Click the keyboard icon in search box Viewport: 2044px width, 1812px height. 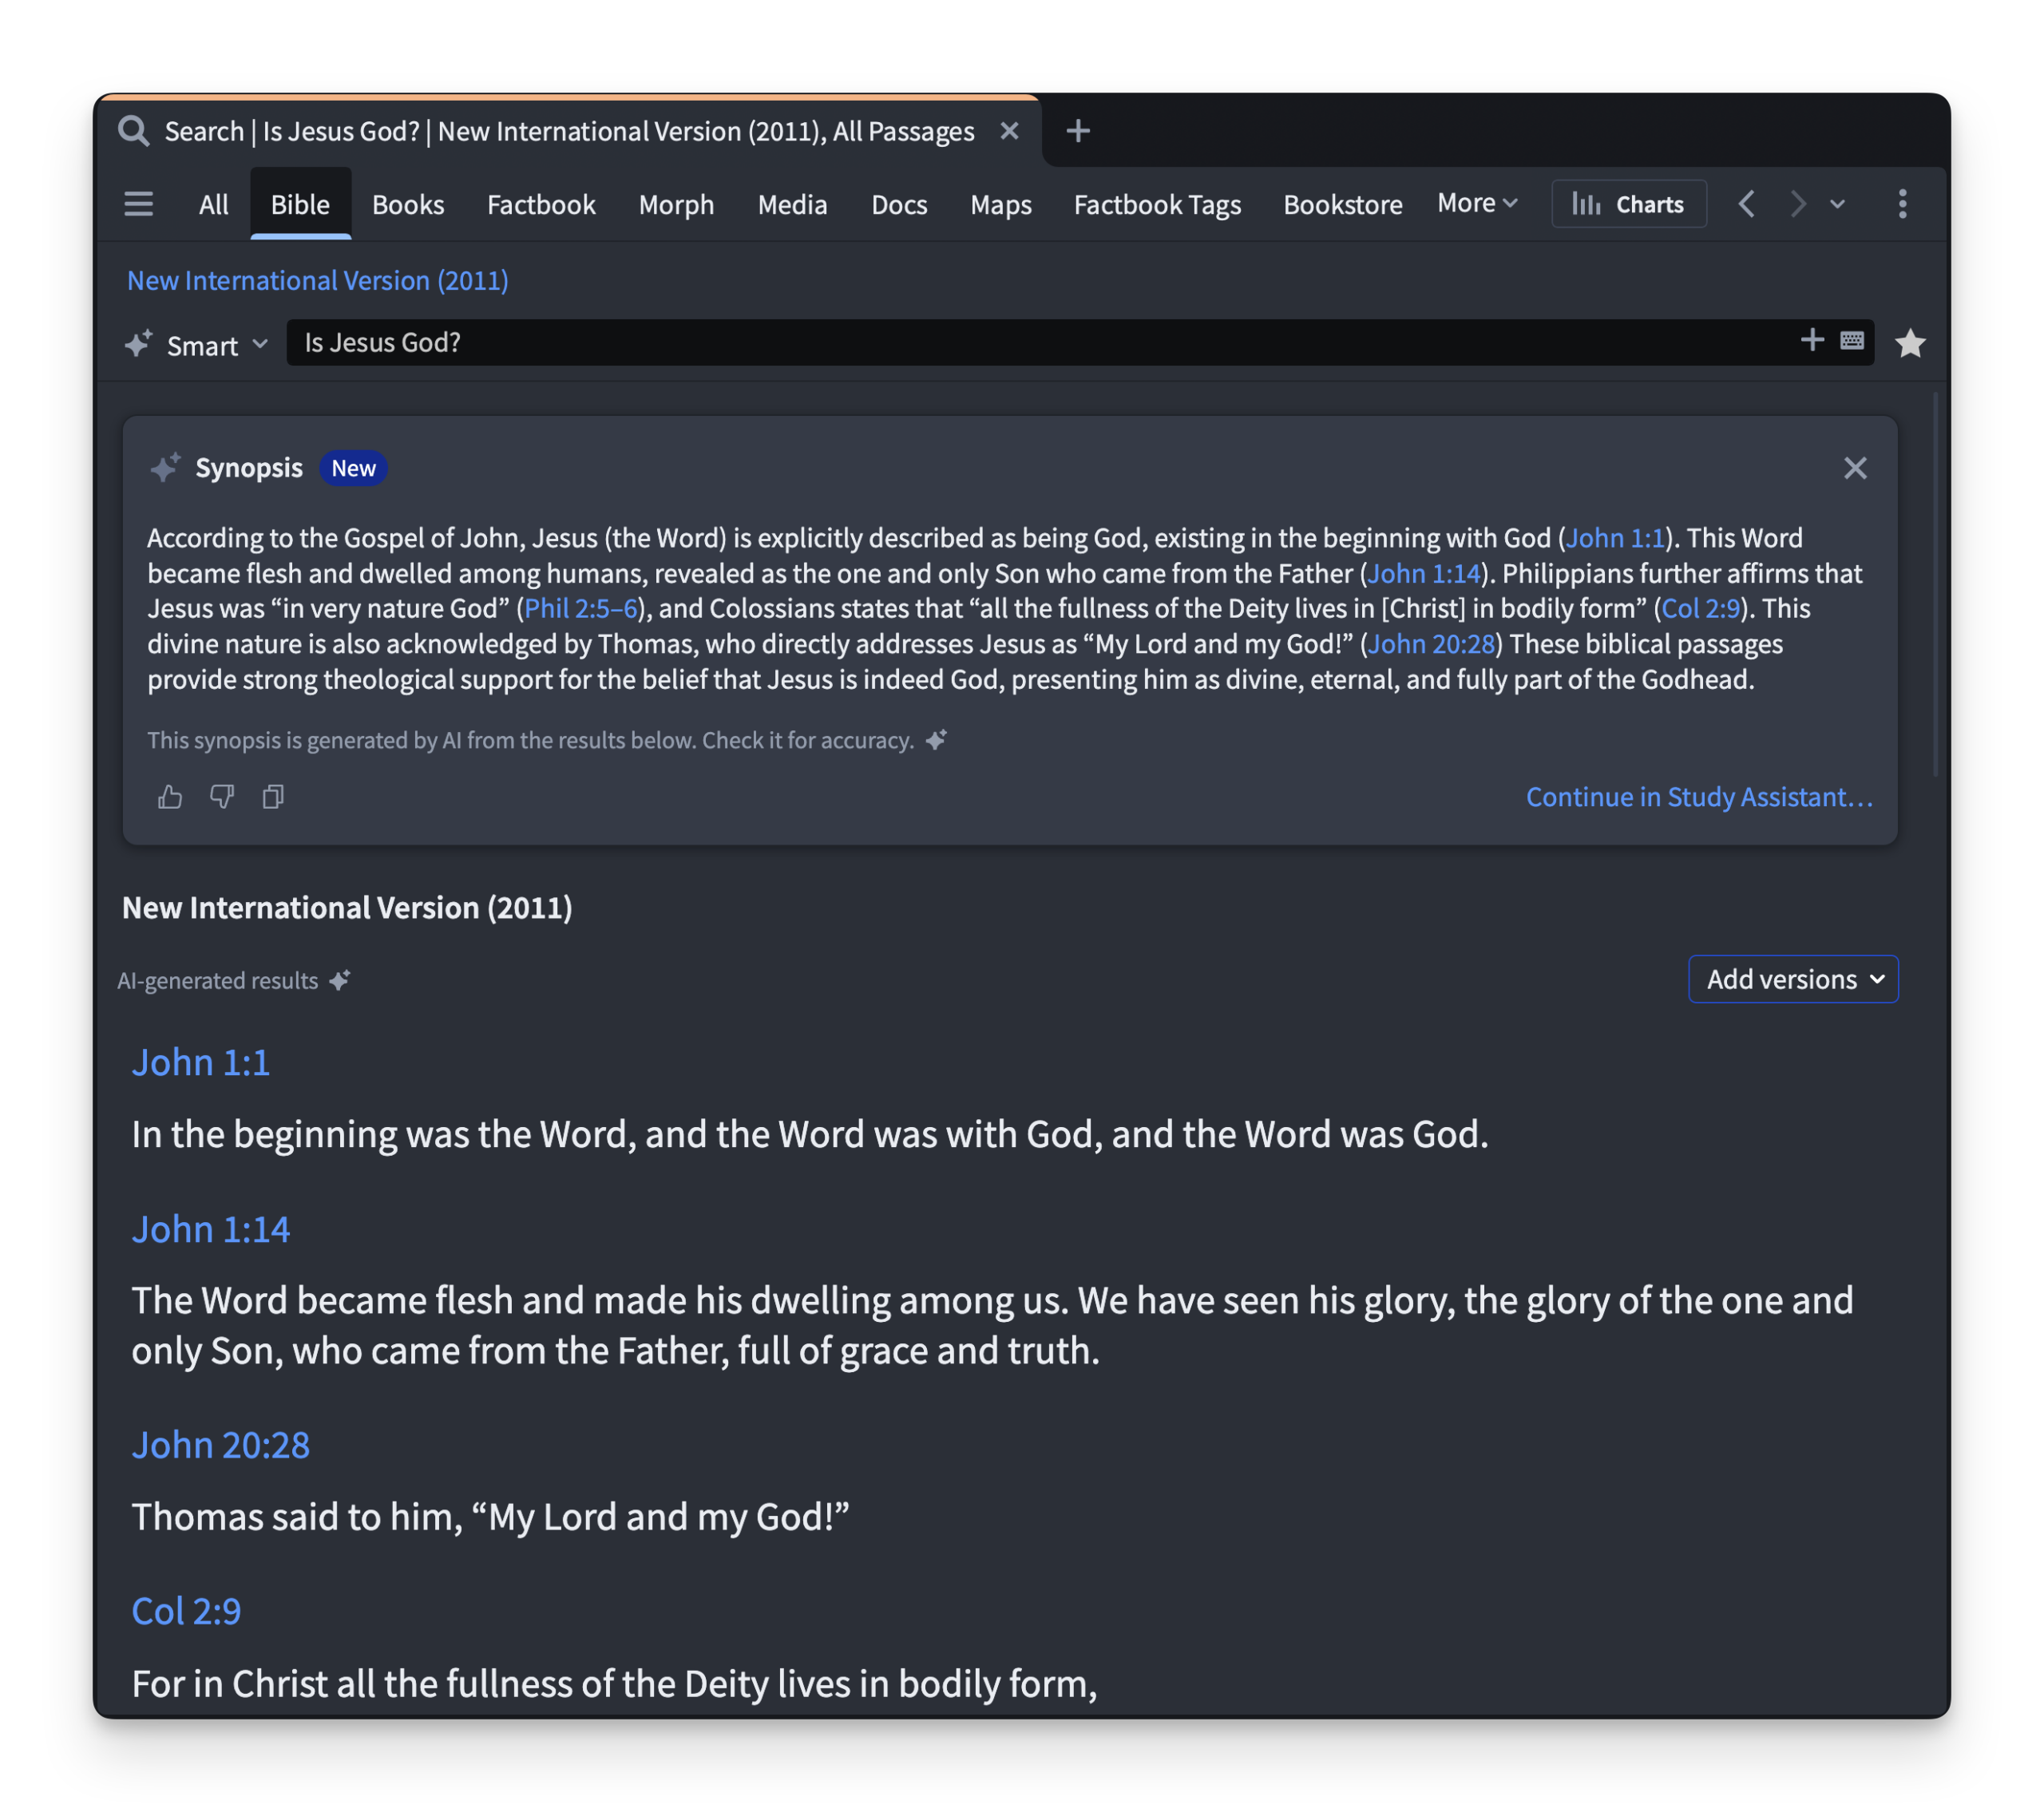point(1851,341)
